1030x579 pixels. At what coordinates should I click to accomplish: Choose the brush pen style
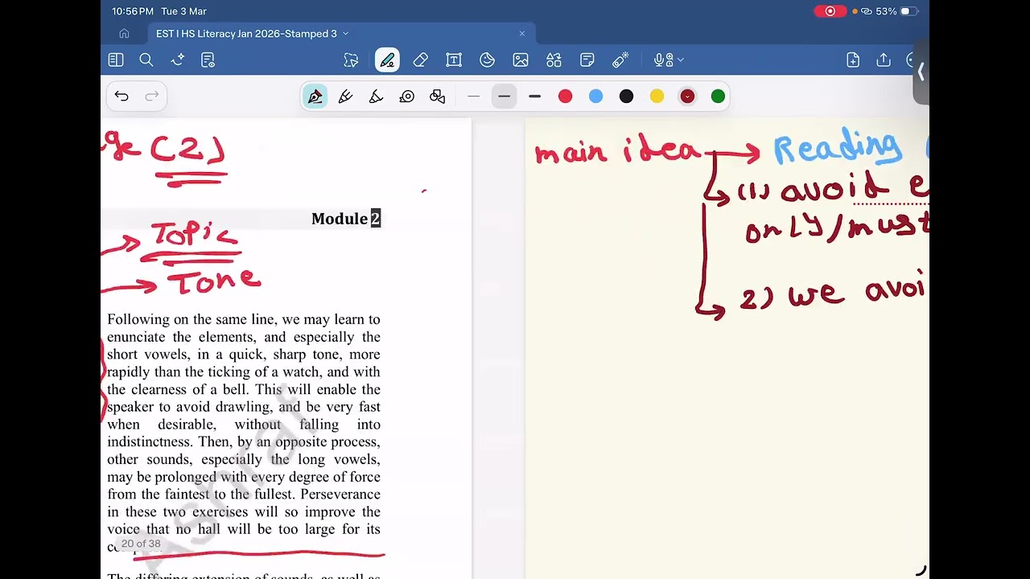(376, 96)
